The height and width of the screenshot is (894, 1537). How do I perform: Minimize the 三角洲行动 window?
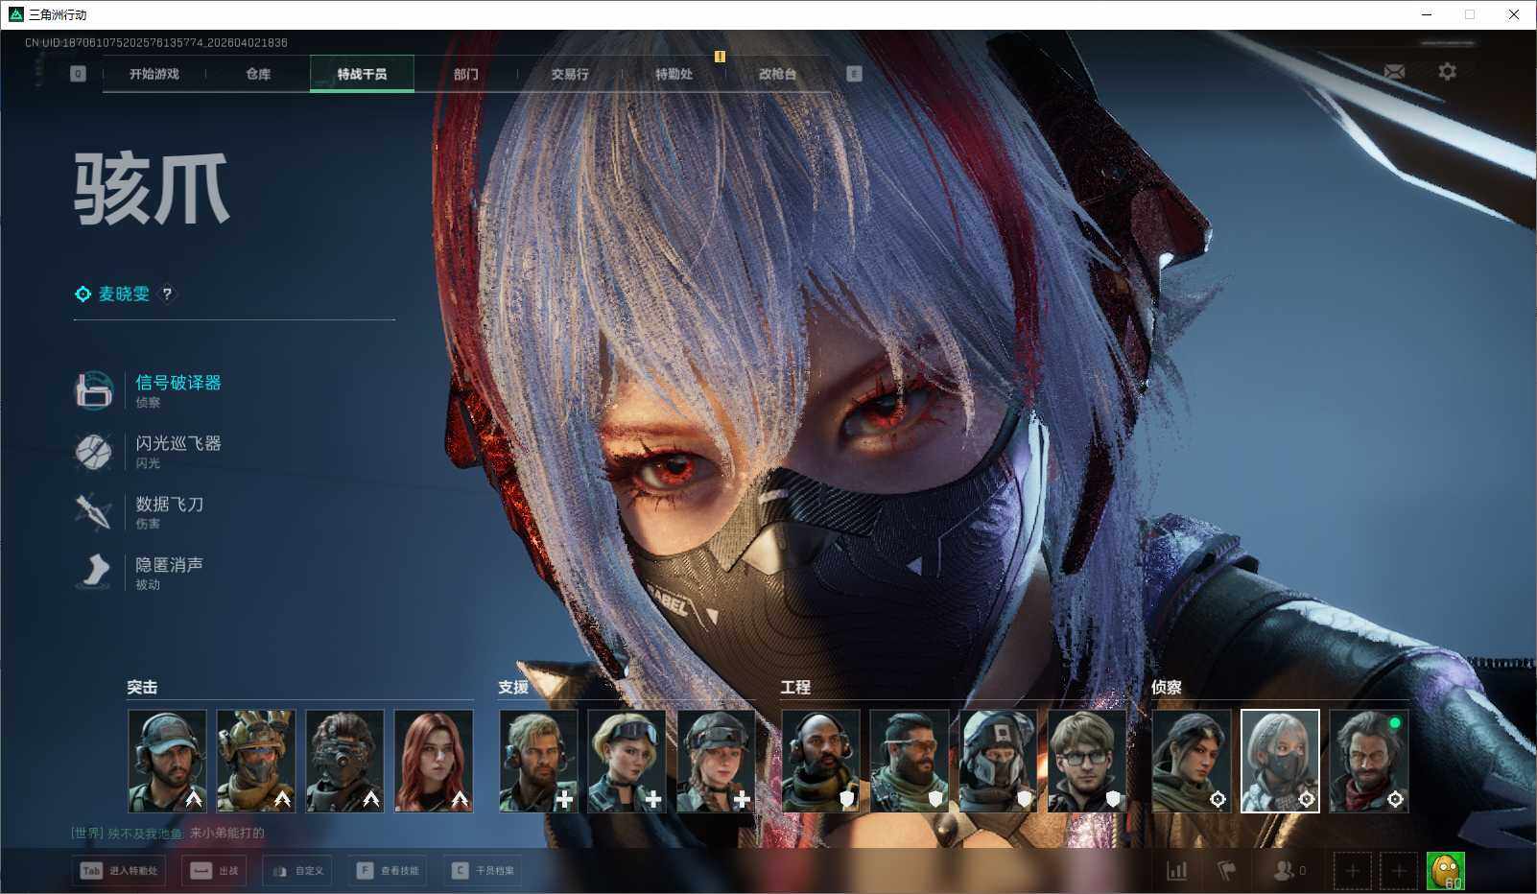[x=1427, y=14]
